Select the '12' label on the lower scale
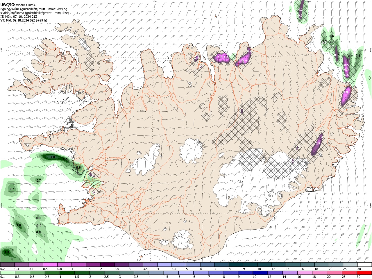372x279 pixels. click(270, 277)
